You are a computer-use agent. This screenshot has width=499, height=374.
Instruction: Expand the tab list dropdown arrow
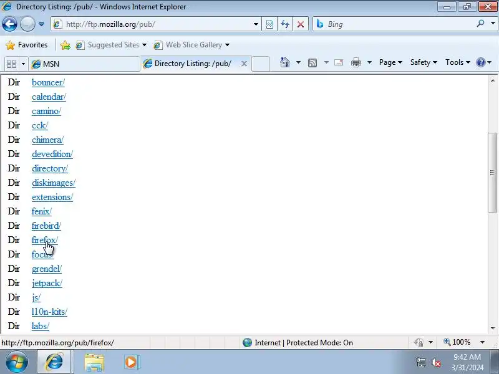click(x=23, y=64)
